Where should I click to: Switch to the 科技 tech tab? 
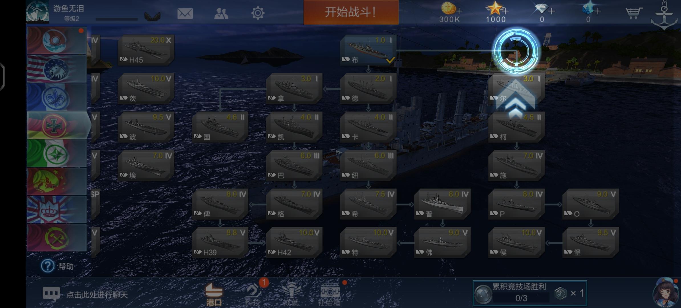(x=253, y=294)
